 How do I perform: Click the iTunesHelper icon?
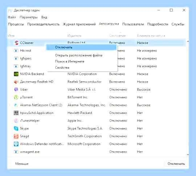tap(16, 120)
